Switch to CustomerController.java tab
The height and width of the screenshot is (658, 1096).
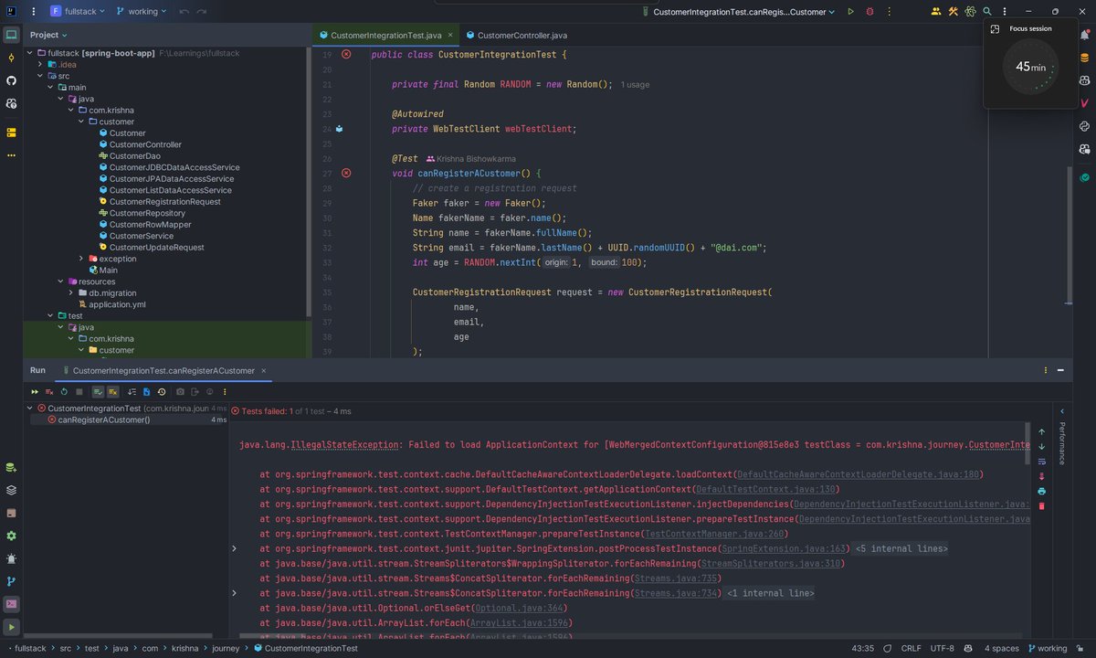(x=516, y=35)
